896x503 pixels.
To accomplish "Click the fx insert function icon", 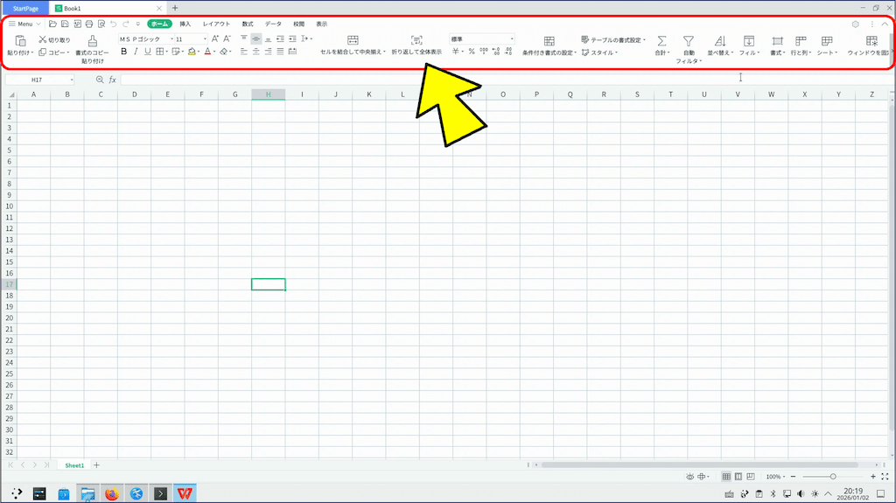I will click(x=112, y=80).
